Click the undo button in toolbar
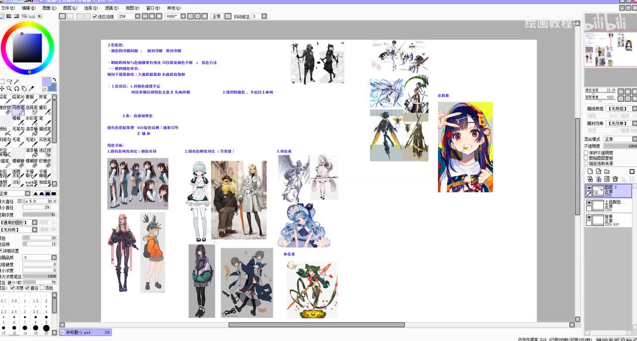The height and width of the screenshot is (341, 637). click(x=62, y=16)
